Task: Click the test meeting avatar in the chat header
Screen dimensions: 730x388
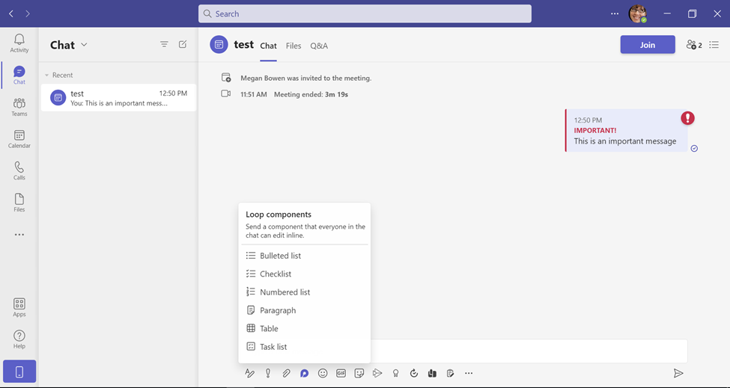Action: (219, 45)
